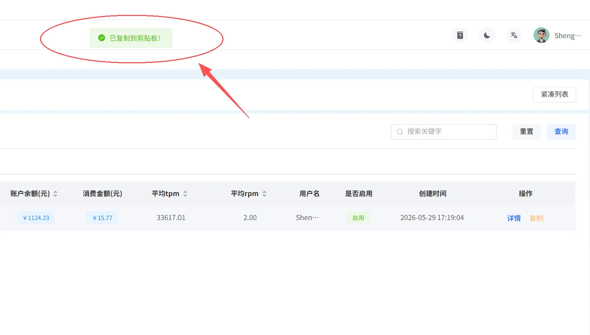Click the 紧凑列表 button
The width and height of the screenshot is (590, 335).
554,95
